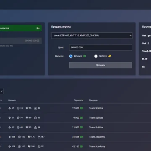
Task: Click the Продать button
Action: (101, 65)
